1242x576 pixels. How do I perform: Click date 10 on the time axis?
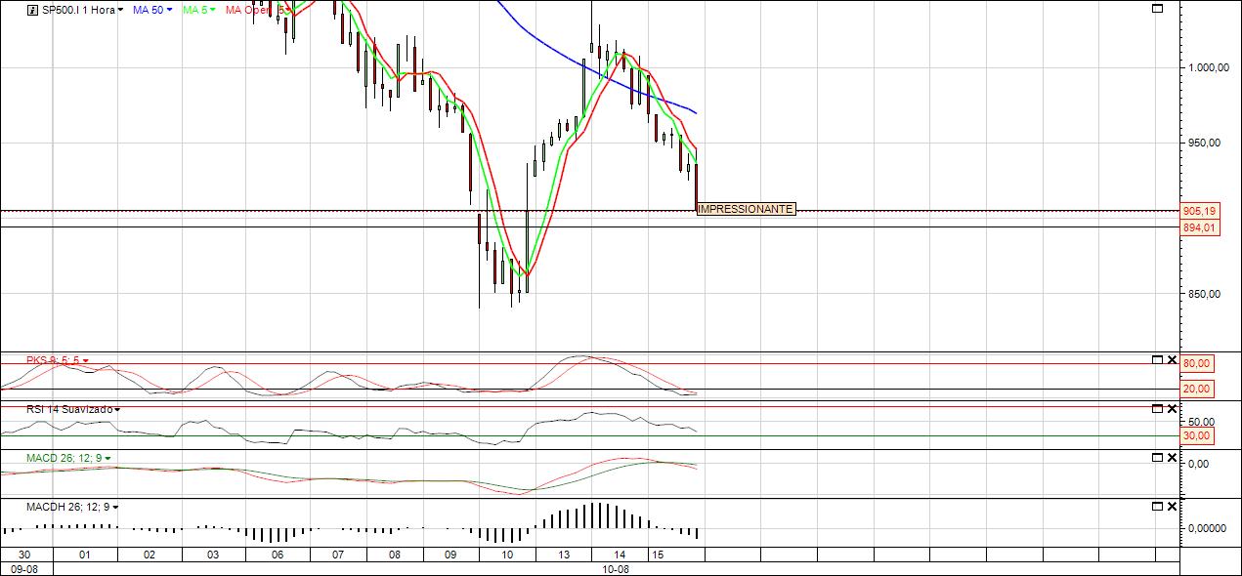click(x=506, y=555)
